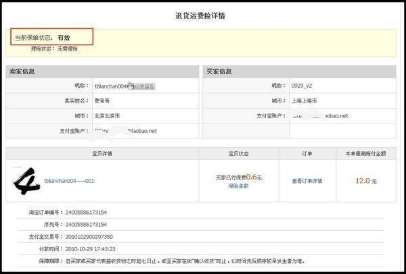The width and height of the screenshot is (406, 274).
Task: Click seller real name 费寄寄
Action: tap(103, 101)
